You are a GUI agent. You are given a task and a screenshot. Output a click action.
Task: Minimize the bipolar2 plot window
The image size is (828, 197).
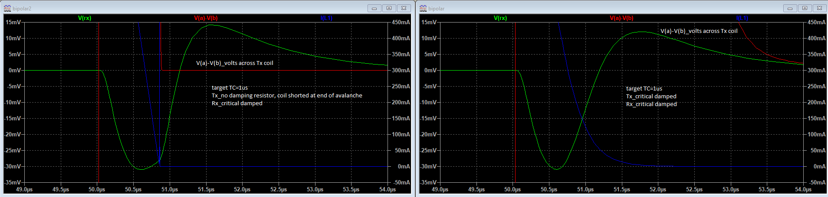pos(374,8)
